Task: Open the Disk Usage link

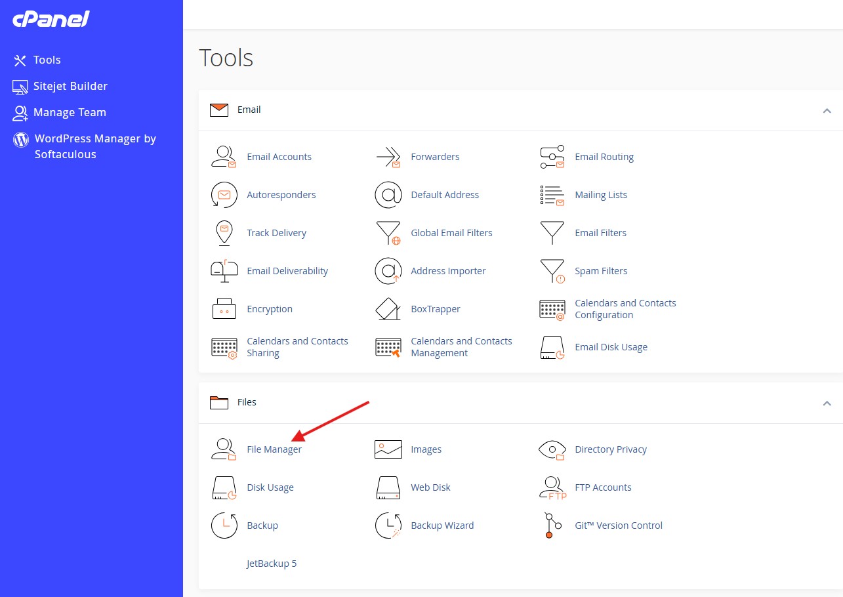Action: coord(270,487)
